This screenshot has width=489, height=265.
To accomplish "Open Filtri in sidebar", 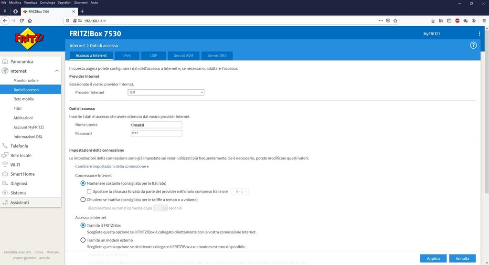I will click(18, 108).
